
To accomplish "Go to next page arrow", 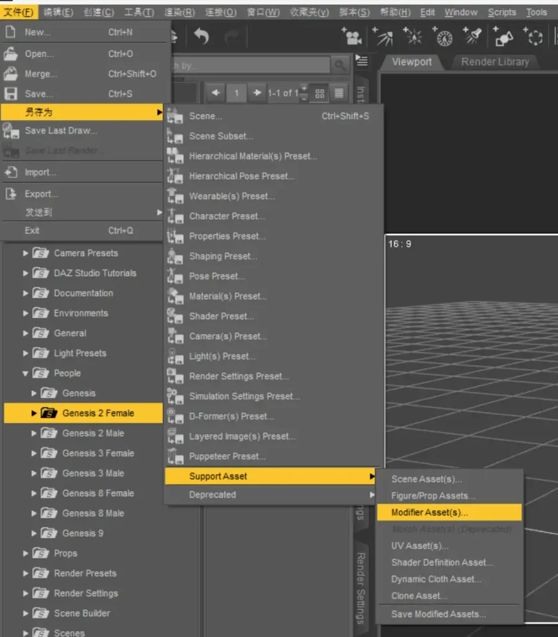I will (257, 93).
